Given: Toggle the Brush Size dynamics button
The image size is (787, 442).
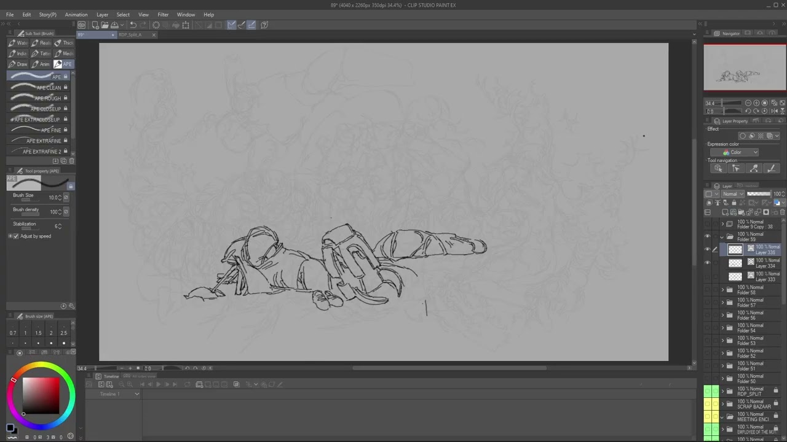Looking at the screenshot, I should point(66,197).
